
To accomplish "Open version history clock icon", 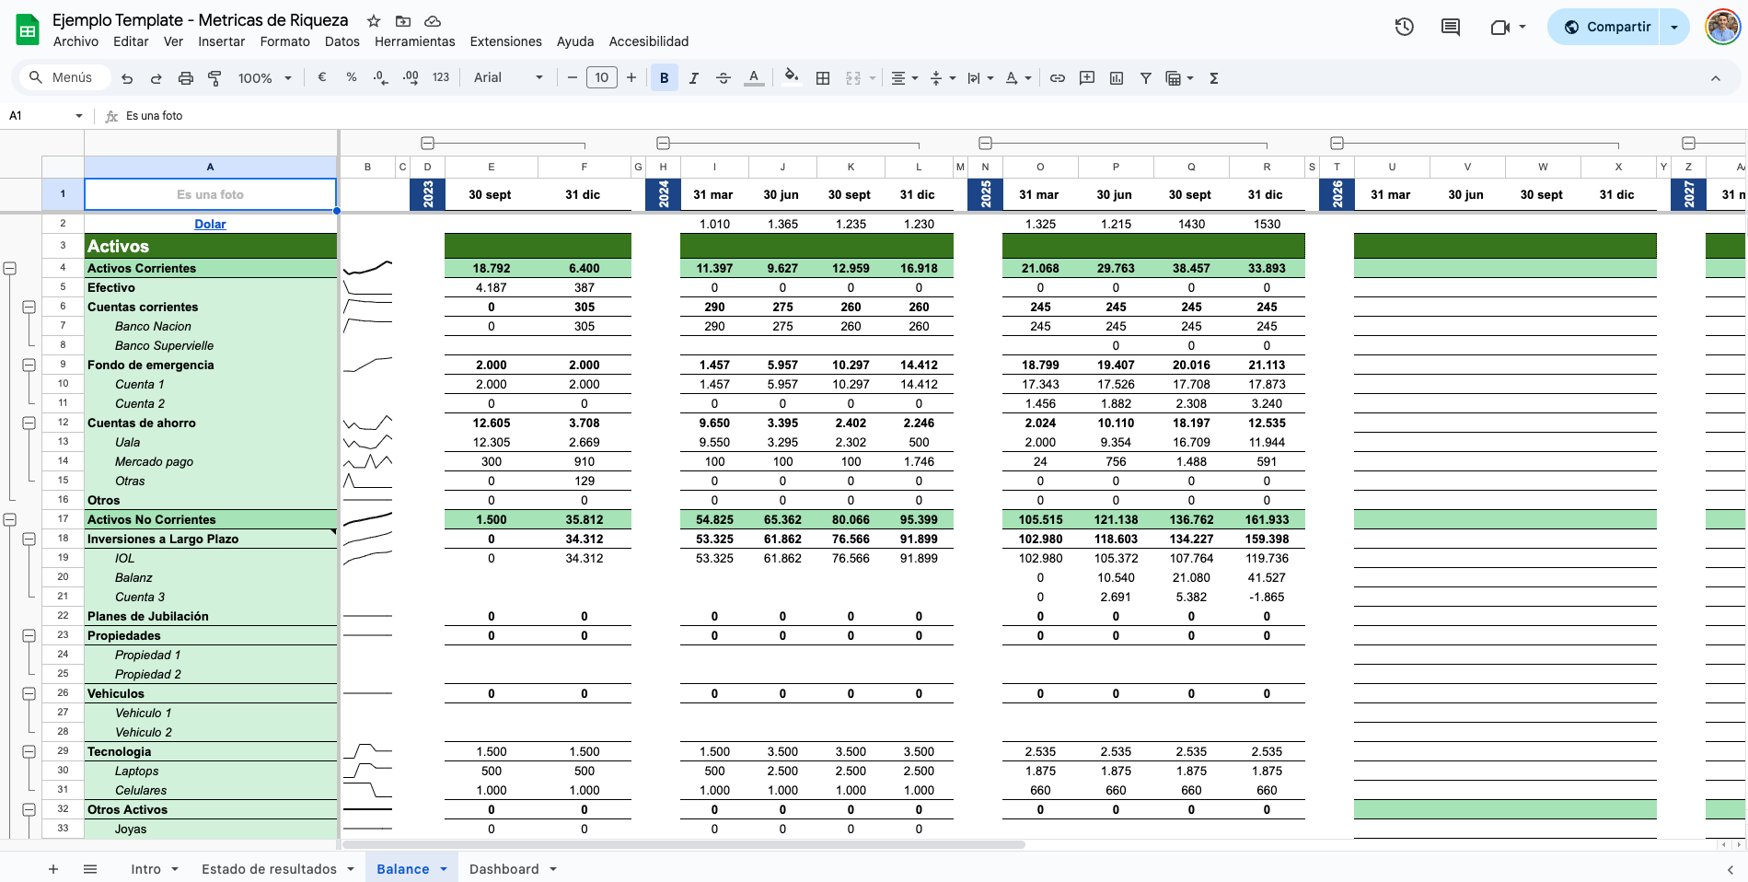I will (x=1404, y=27).
